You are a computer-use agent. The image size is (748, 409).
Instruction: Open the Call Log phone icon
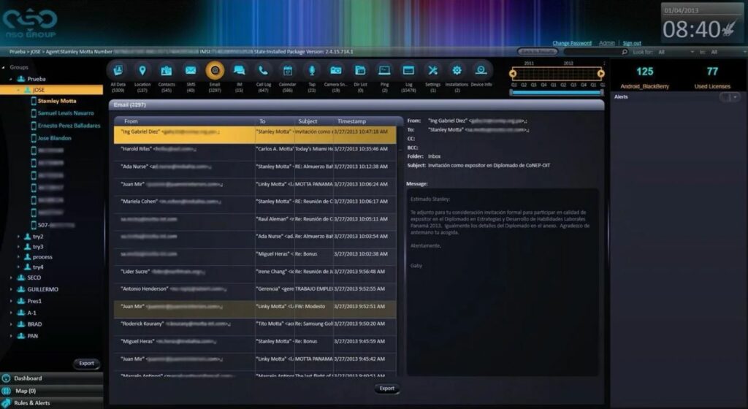click(x=263, y=71)
